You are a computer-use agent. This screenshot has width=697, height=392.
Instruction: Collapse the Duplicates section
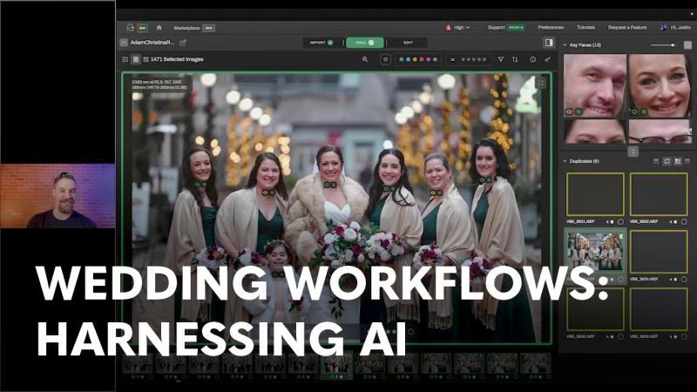click(566, 161)
